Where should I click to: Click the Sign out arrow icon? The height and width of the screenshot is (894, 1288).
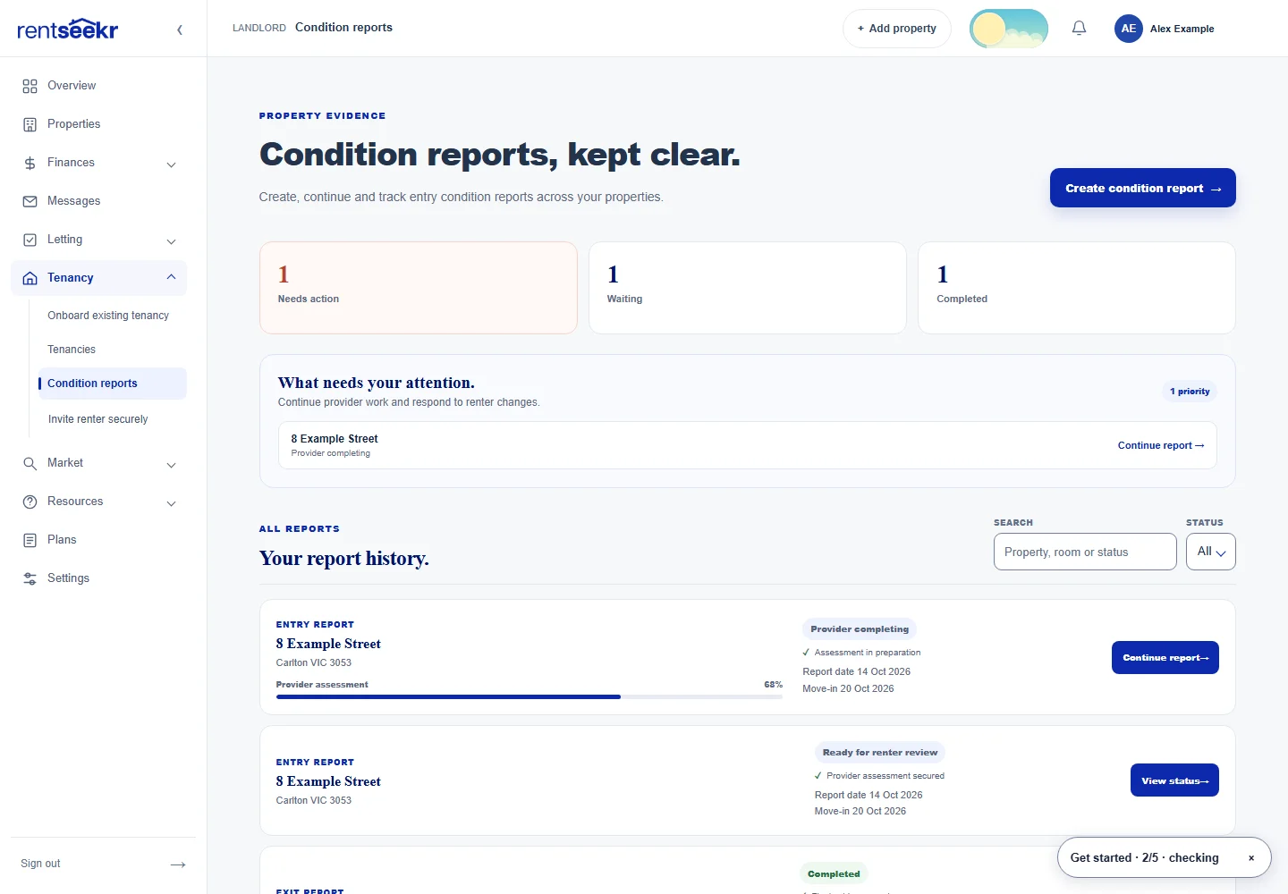pos(178,864)
